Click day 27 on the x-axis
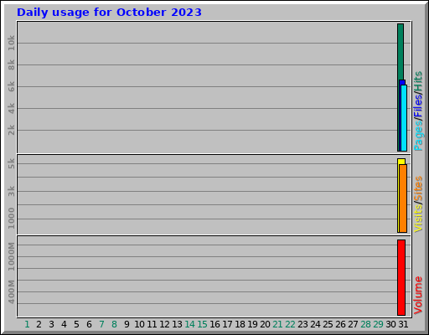429x335 pixels. coord(353,324)
